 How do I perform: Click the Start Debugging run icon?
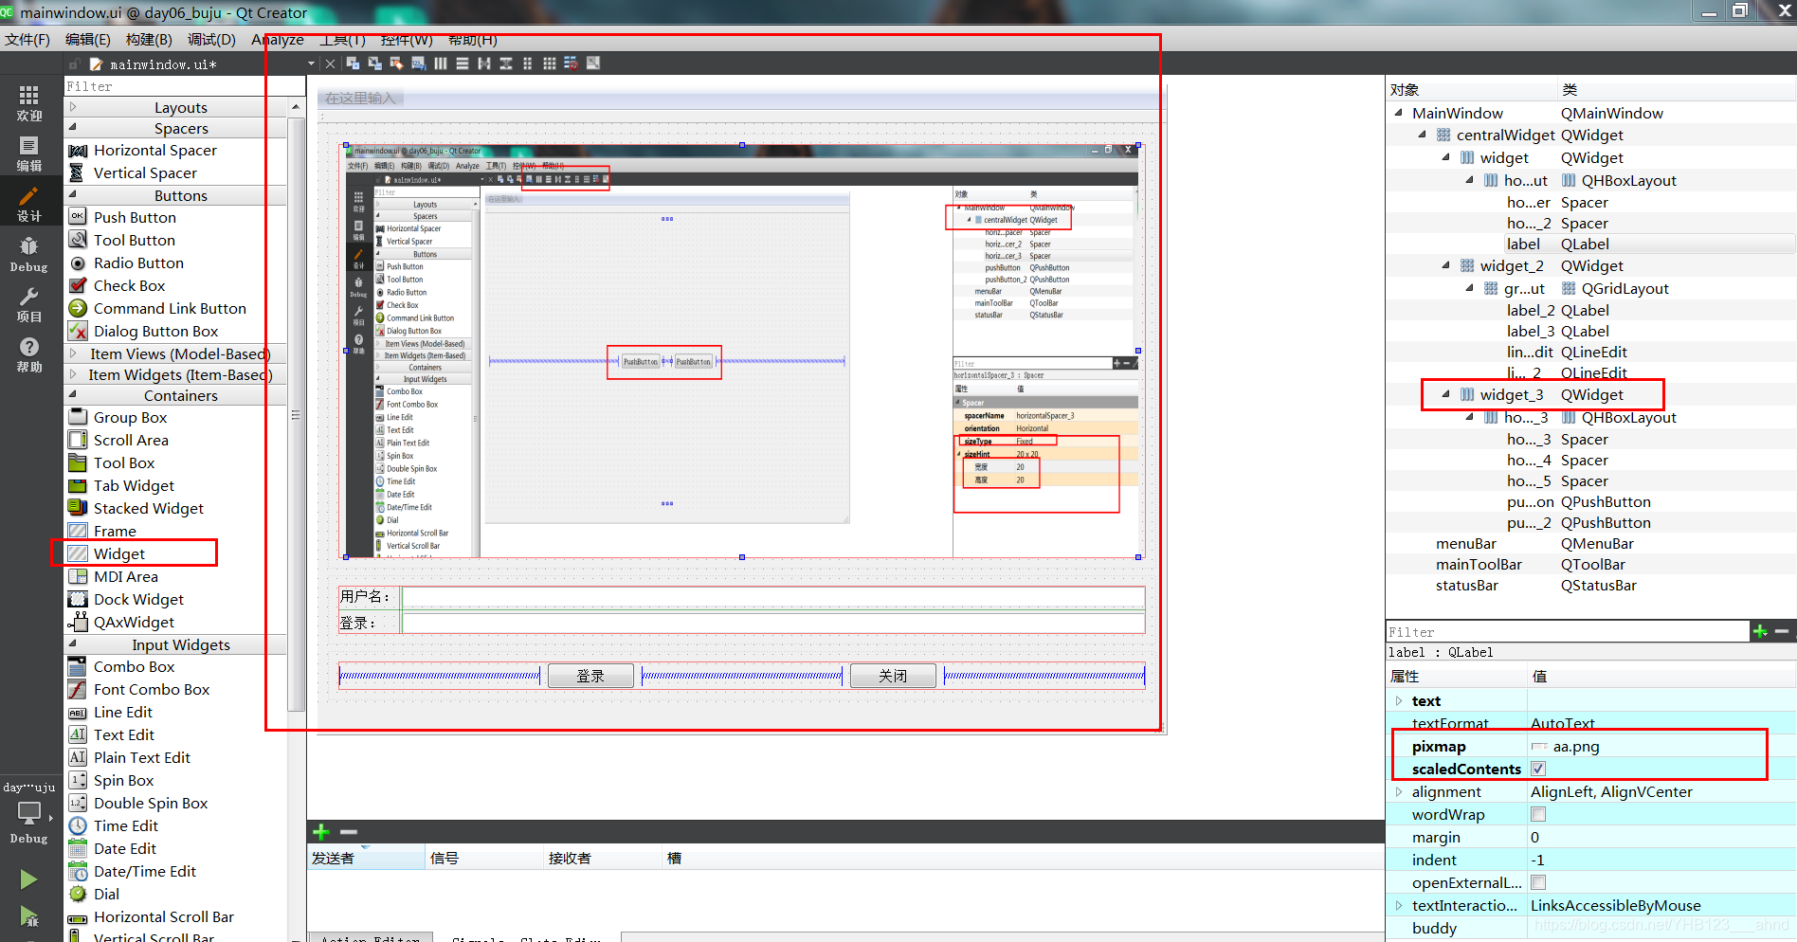point(28,917)
